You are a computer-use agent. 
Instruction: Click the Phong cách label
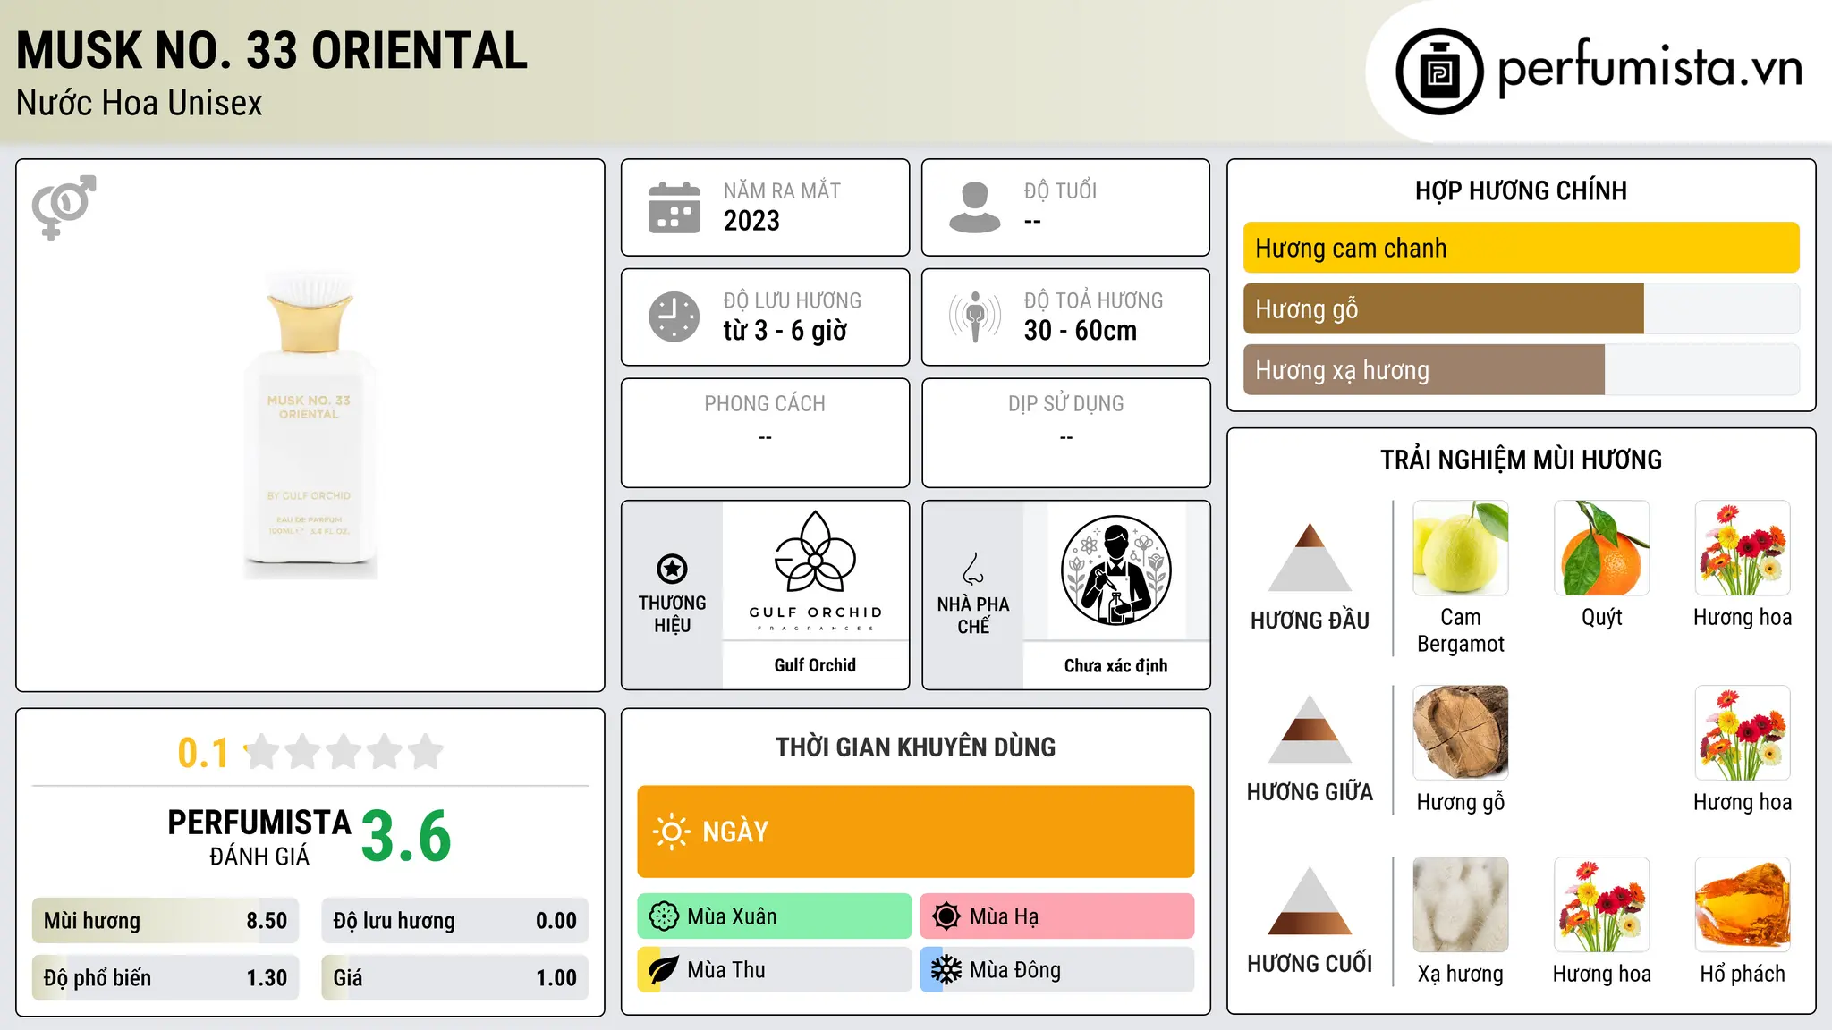(765, 404)
